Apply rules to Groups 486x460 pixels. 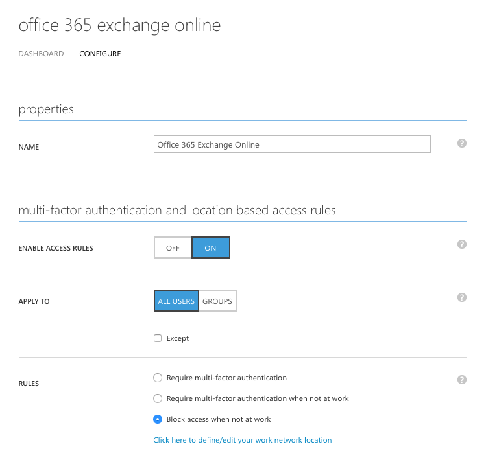tap(217, 301)
